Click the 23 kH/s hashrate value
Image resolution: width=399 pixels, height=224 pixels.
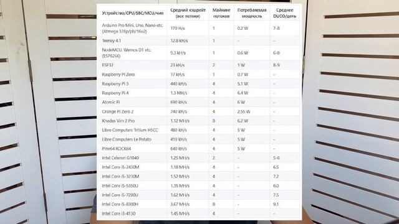pos(178,65)
